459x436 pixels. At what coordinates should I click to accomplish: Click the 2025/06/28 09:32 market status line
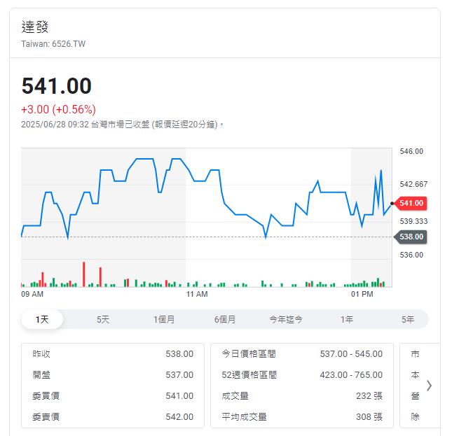[123, 125]
